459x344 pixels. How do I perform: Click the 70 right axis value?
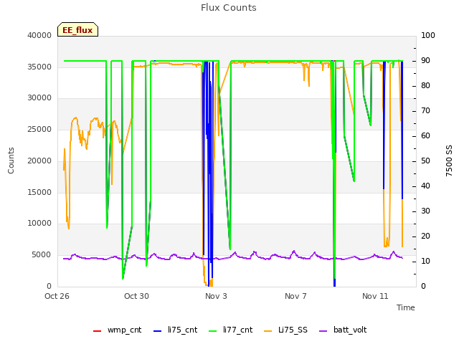tap(425, 111)
